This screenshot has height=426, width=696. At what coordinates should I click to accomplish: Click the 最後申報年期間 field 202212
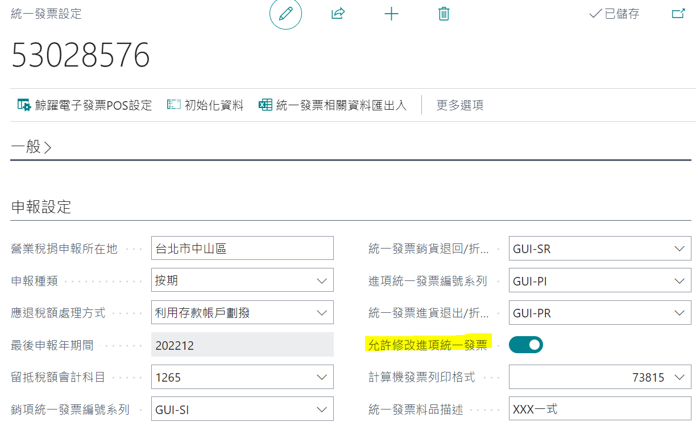[242, 345]
